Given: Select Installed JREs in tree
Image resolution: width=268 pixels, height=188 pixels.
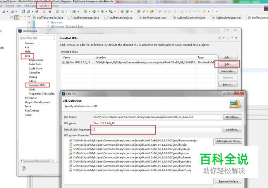Looking at the screenshot, I should [x=37, y=85].
